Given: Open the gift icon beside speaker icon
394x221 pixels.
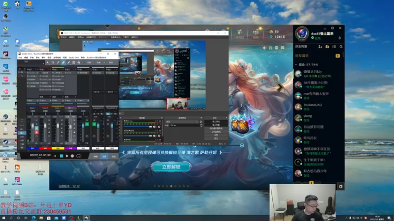Looking at the screenshot, I should (x=270, y=48).
